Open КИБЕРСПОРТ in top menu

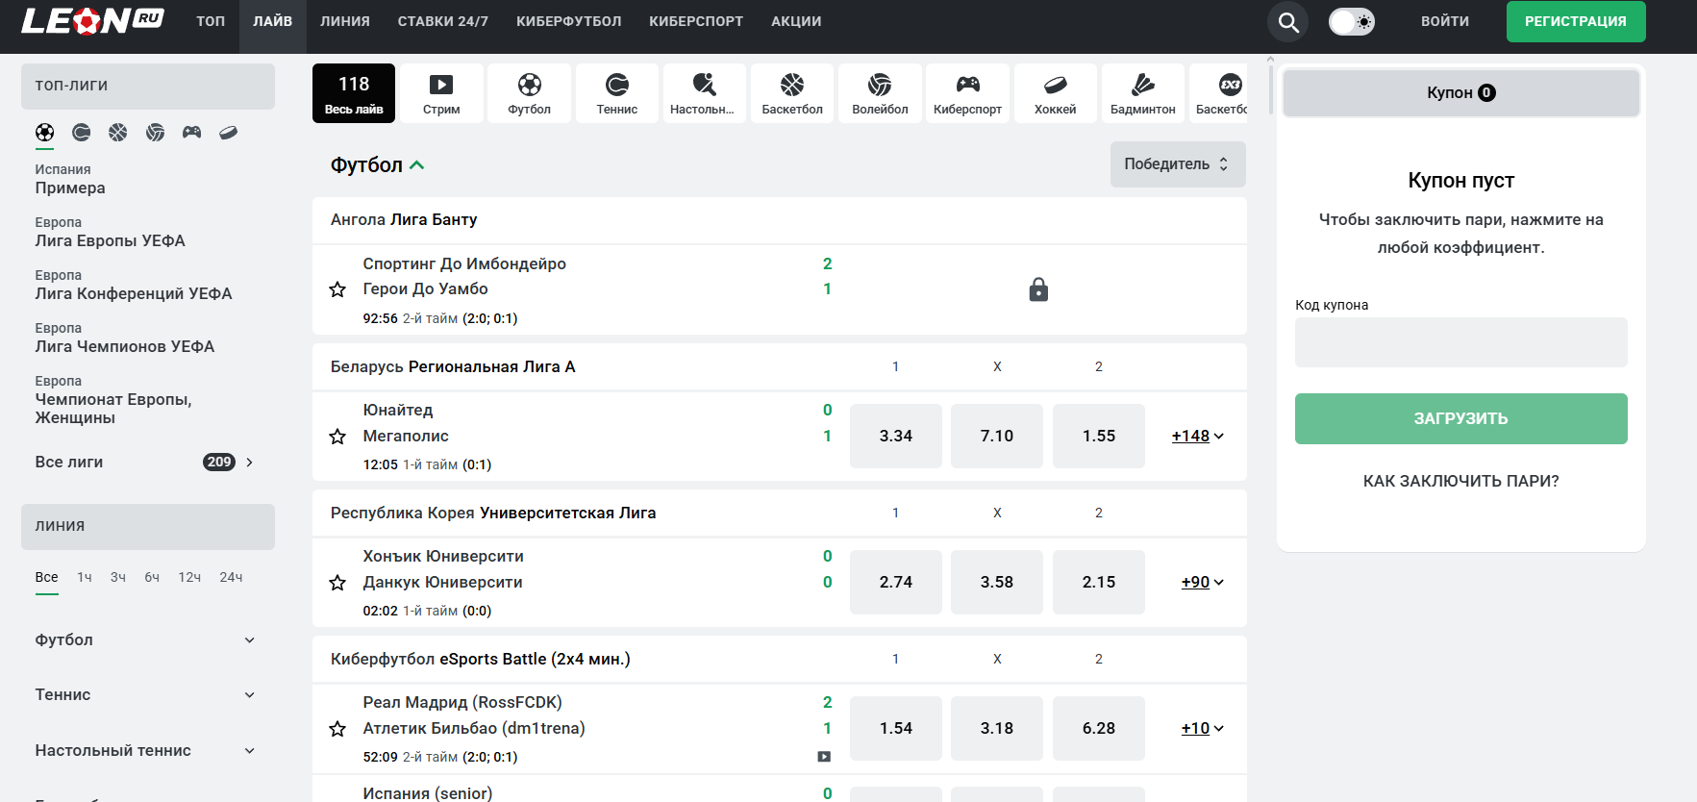[x=696, y=21]
